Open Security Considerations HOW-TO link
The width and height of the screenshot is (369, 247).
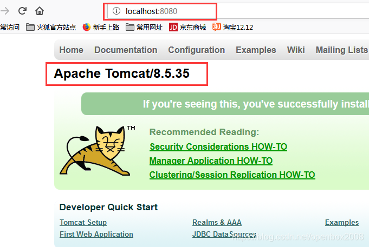click(218, 147)
